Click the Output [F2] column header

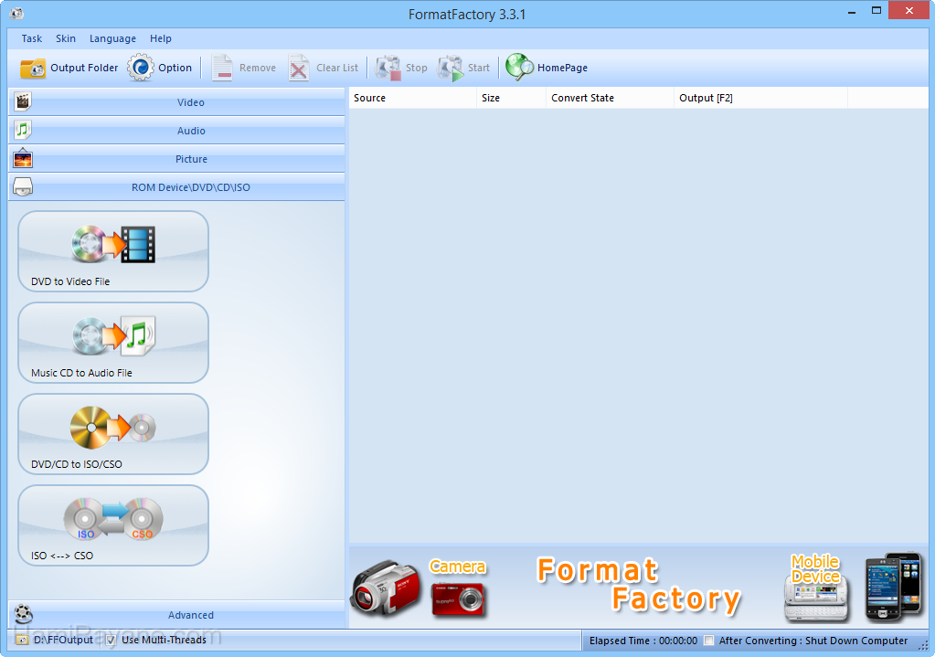click(x=760, y=98)
